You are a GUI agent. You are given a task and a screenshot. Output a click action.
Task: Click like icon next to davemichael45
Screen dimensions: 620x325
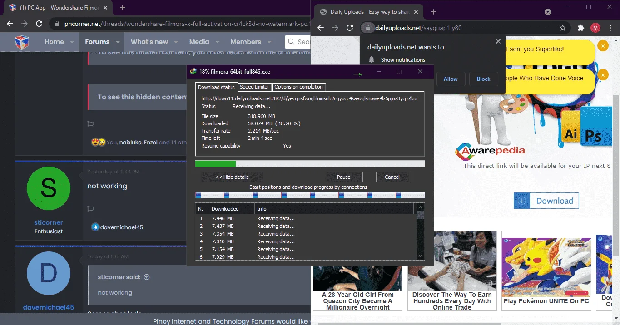click(95, 227)
